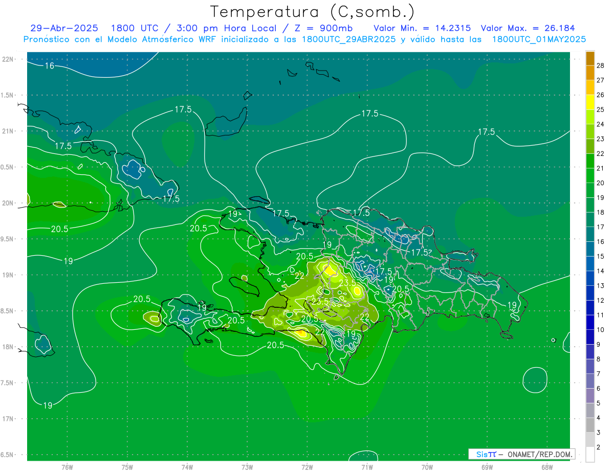Click the "69W" longitude axis label
The height and width of the screenshot is (474, 614).
[x=487, y=467]
